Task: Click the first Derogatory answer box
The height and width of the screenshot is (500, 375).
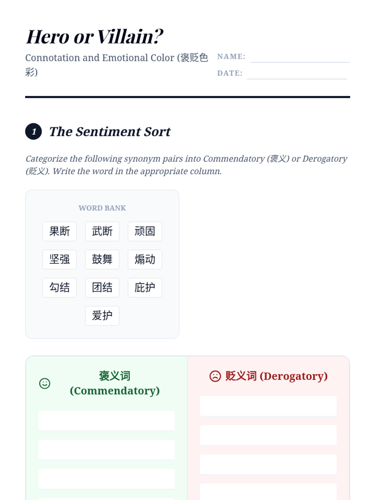Action: (x=268, y=406)
